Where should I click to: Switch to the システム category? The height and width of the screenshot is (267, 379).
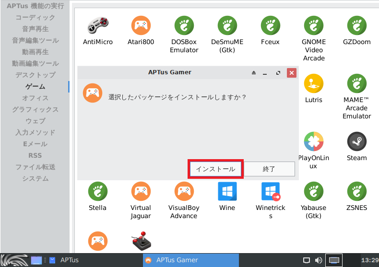pos(36,178)
